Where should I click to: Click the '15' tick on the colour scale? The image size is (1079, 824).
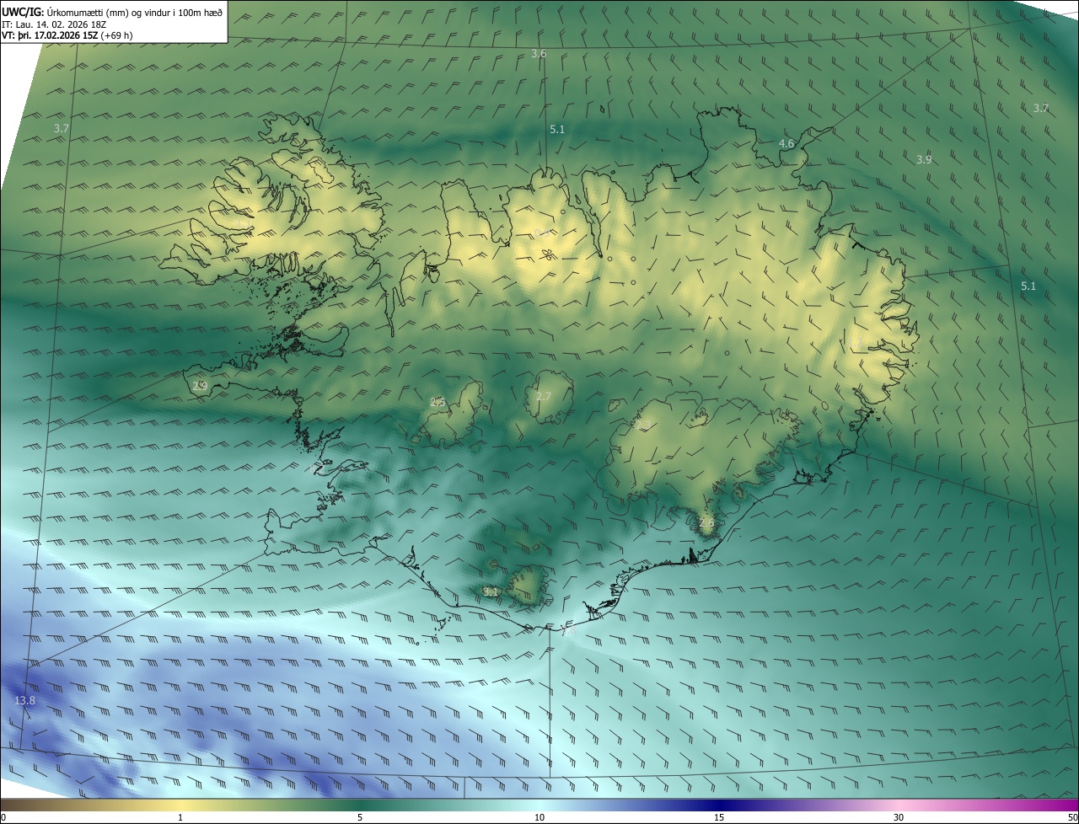click(x=719, y=817)
